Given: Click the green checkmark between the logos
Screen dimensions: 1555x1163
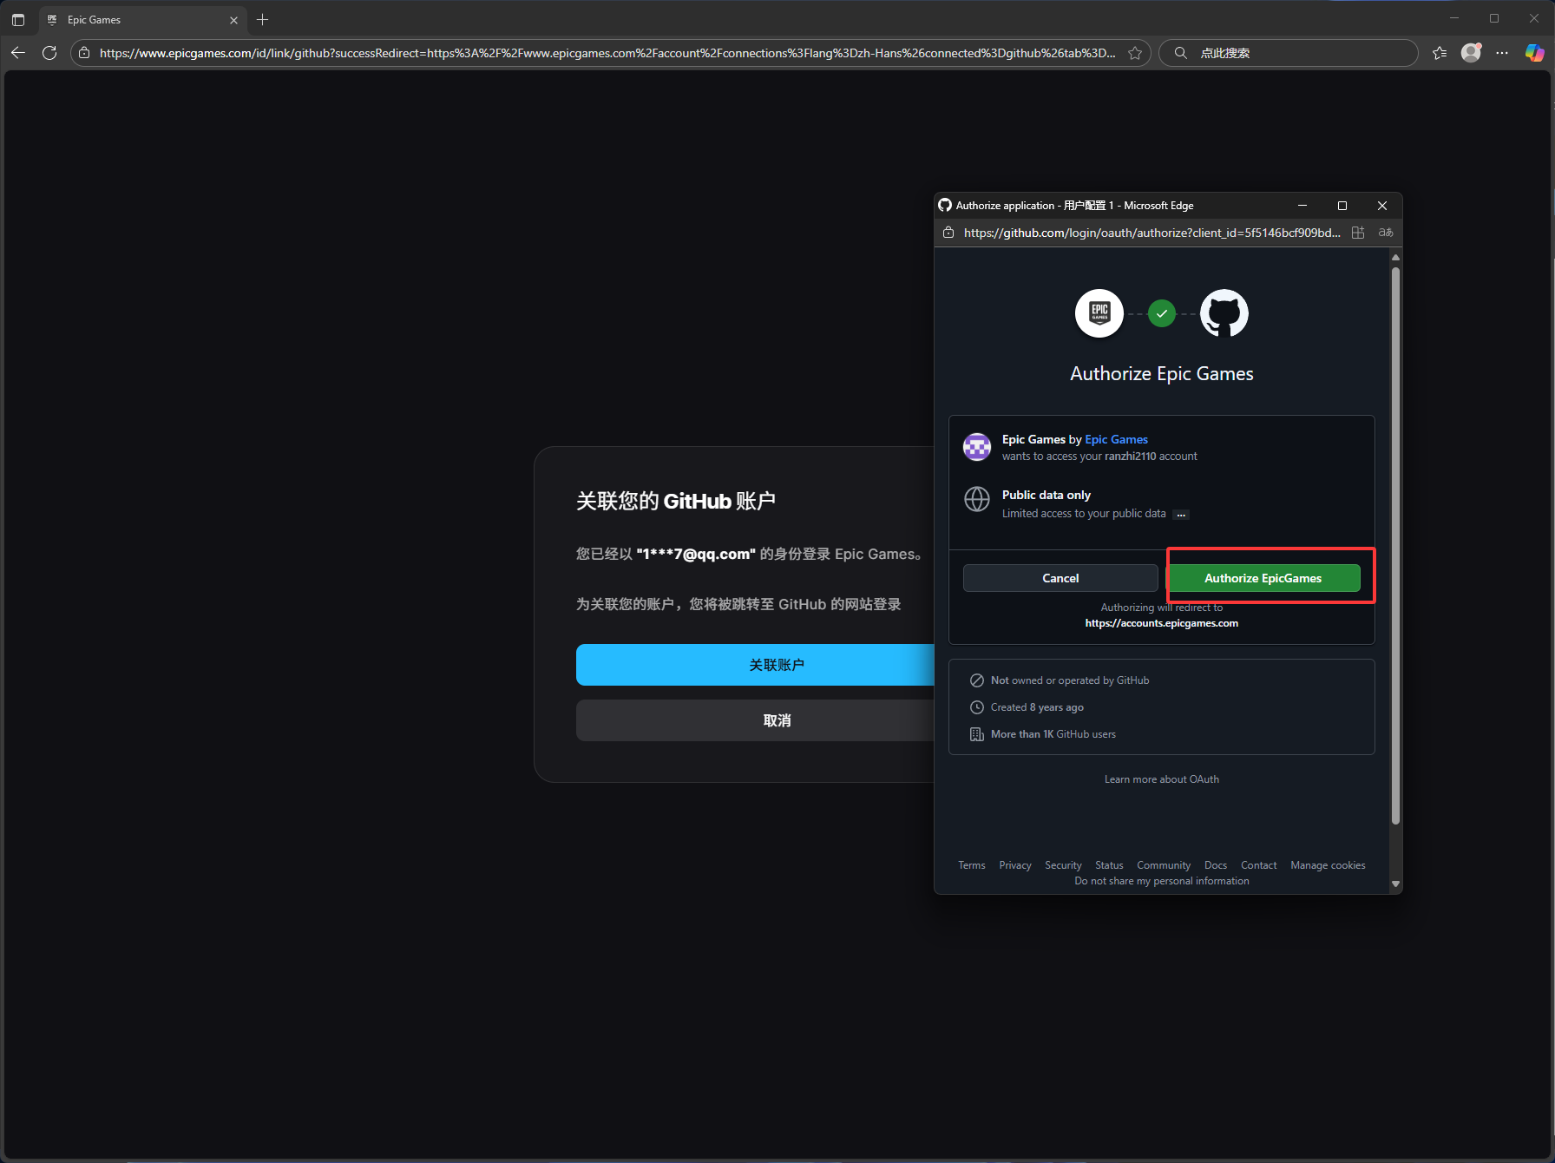Looking at the screenshot, I should pyautogui.click(x=1162, y=313).
